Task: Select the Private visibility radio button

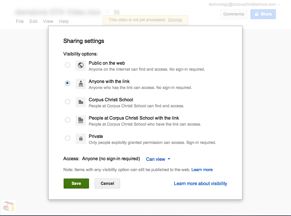Action: [x=68, y=138]
